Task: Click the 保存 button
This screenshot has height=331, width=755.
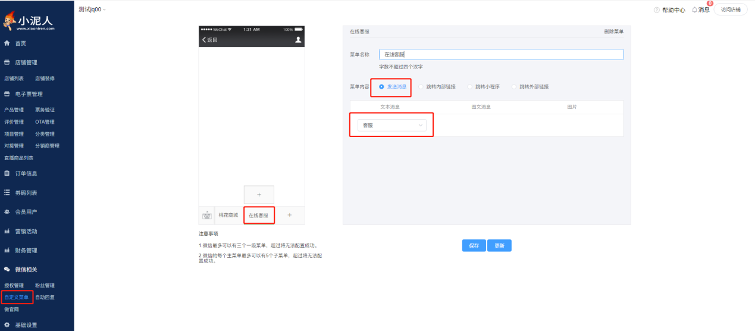Action: tap(474, 246)
